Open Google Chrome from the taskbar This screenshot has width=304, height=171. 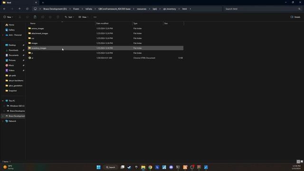point(150,167)
